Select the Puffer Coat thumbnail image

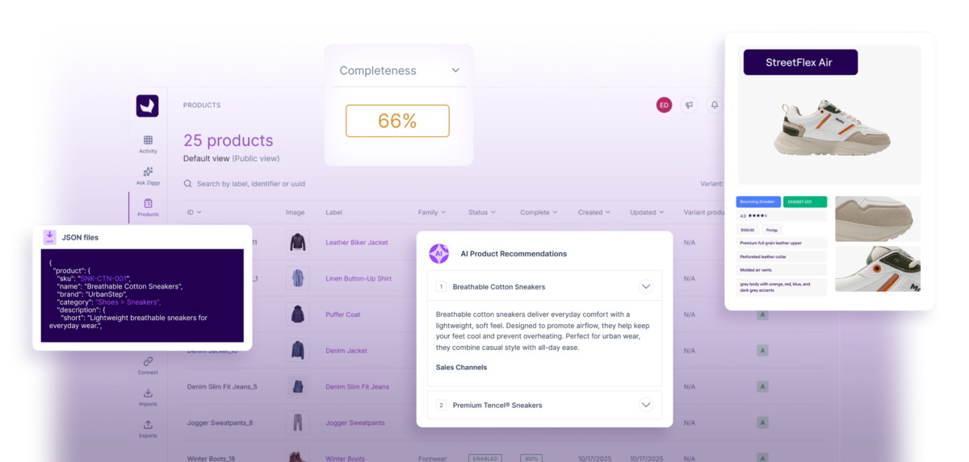(x=298, y=314)
